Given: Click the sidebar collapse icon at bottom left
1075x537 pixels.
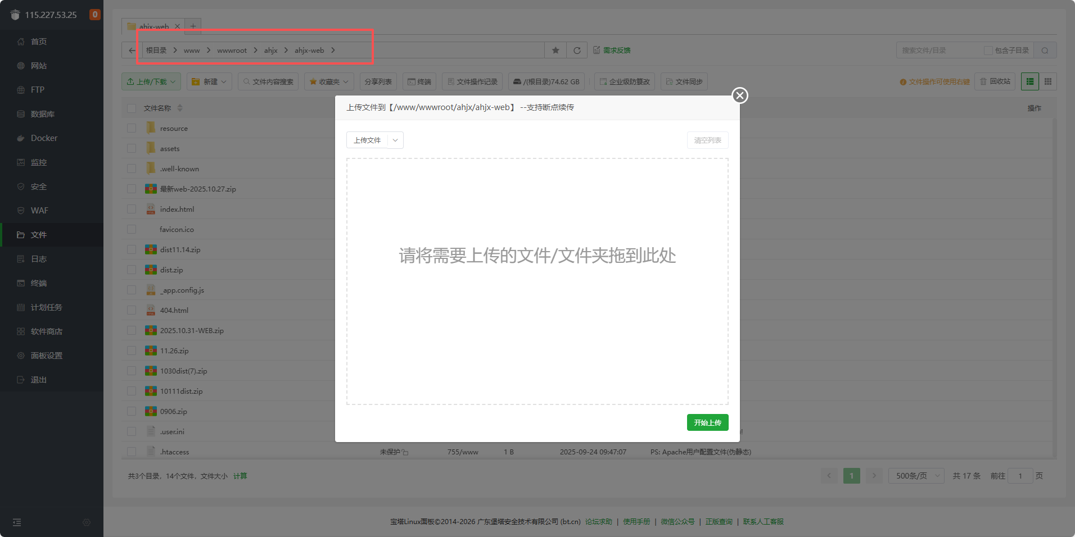Looking at the screenshot, I should click(17, 522).
